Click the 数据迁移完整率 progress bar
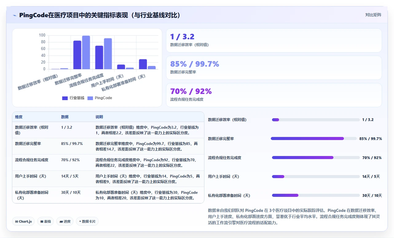Screen dimensions: 394x238 (314, 139)
